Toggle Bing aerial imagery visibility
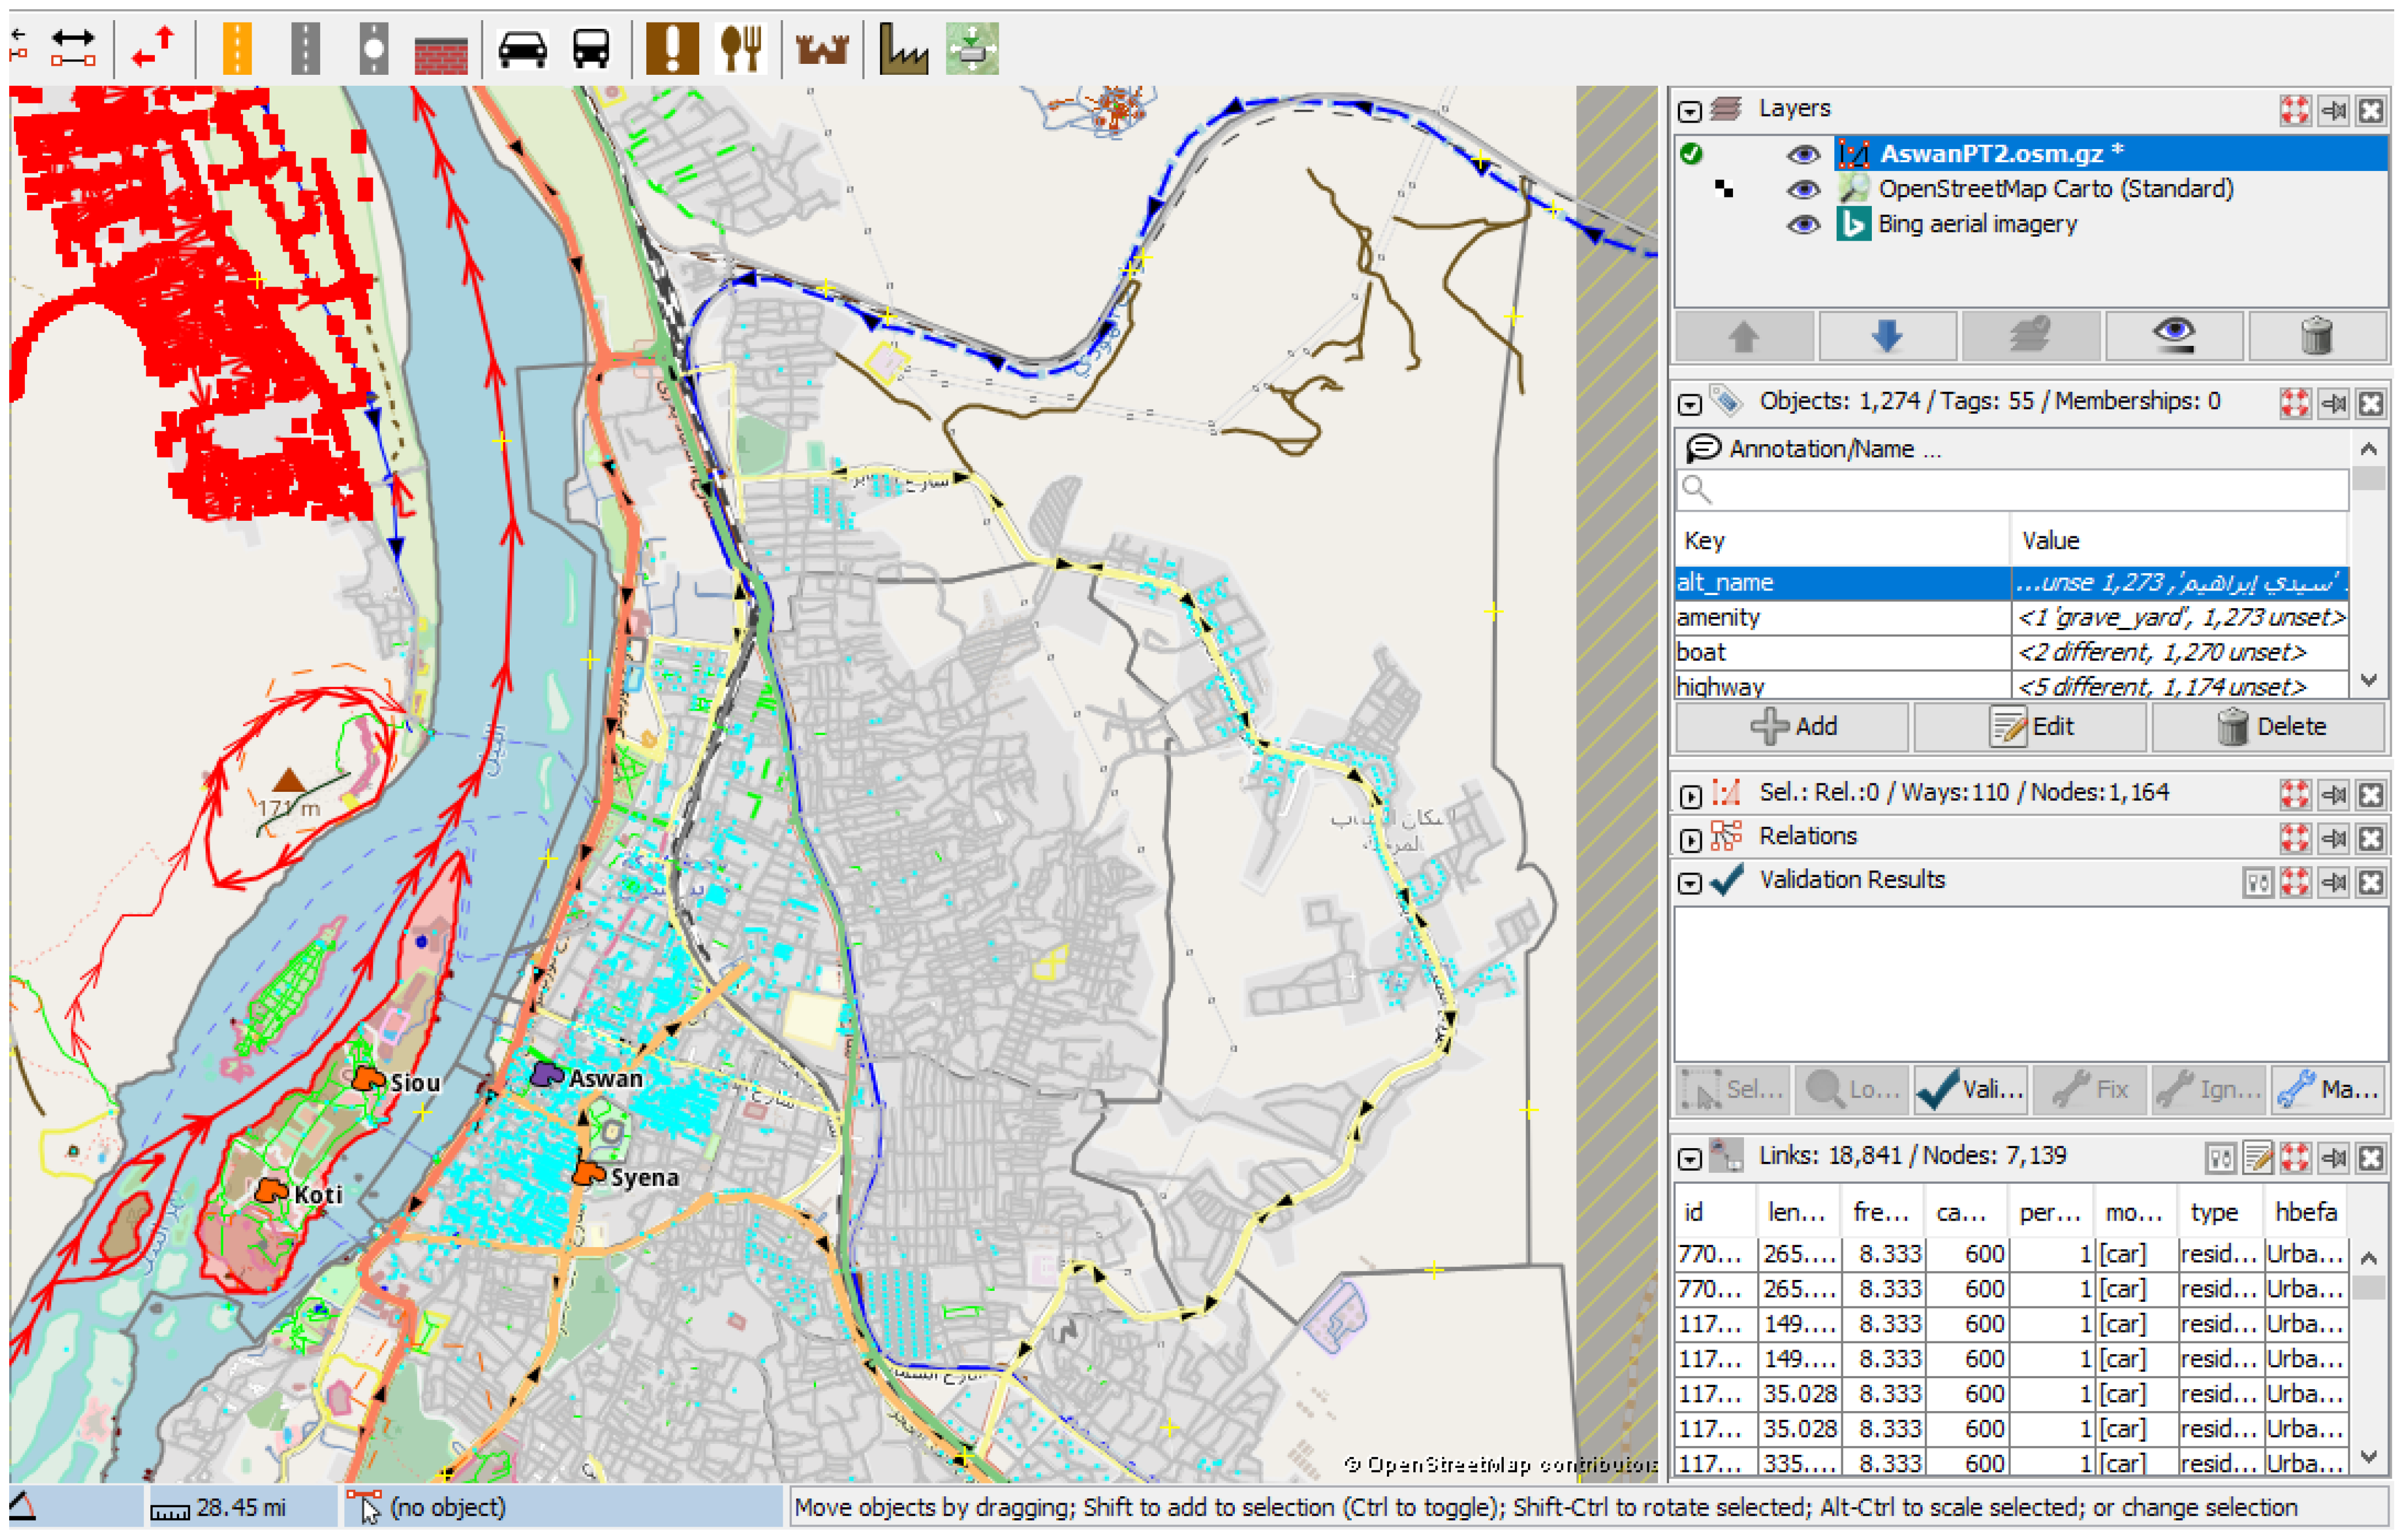 [x=1803, y=224]
